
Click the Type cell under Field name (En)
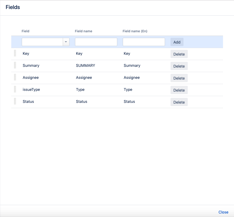point(128,90)
